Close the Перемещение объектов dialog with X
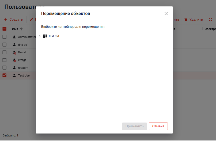216x141 pixels. [166, 14]
